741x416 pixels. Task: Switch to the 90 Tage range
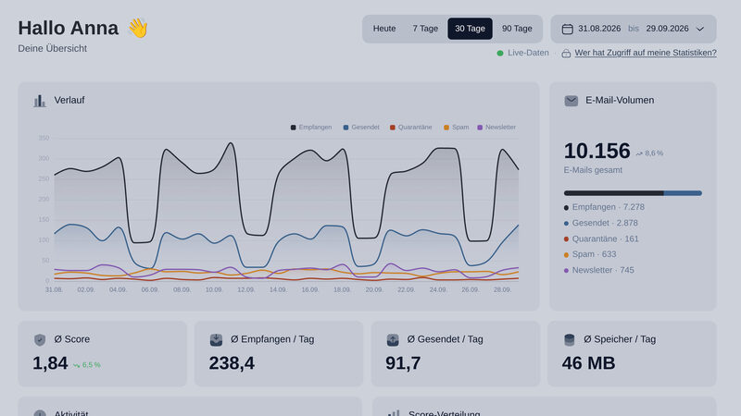click(x=517, y=29)
